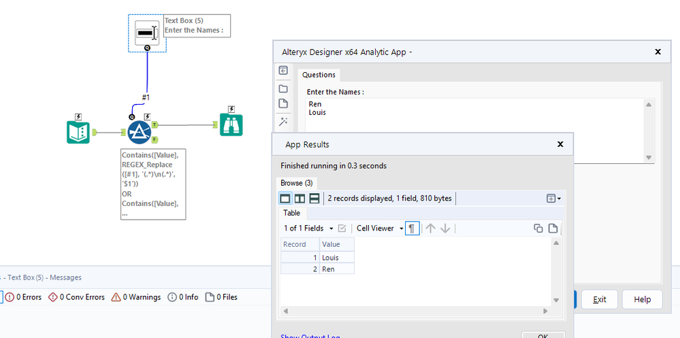680x338 pixels.
Task: Select the 'Ren' cell in results table
Action: 337,269
